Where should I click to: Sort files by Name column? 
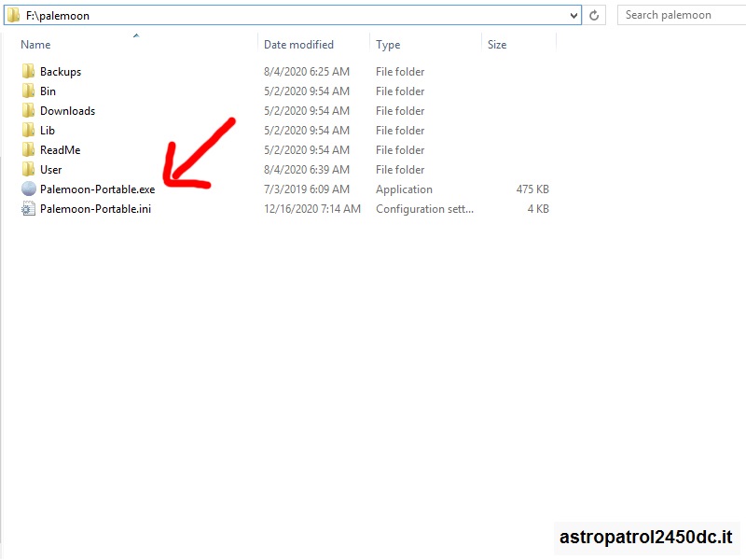pos(35,45)
